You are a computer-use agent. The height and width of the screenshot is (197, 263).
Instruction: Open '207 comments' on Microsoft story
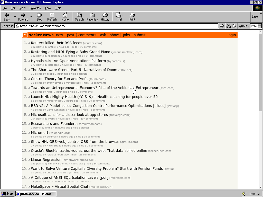pos(89,119)
